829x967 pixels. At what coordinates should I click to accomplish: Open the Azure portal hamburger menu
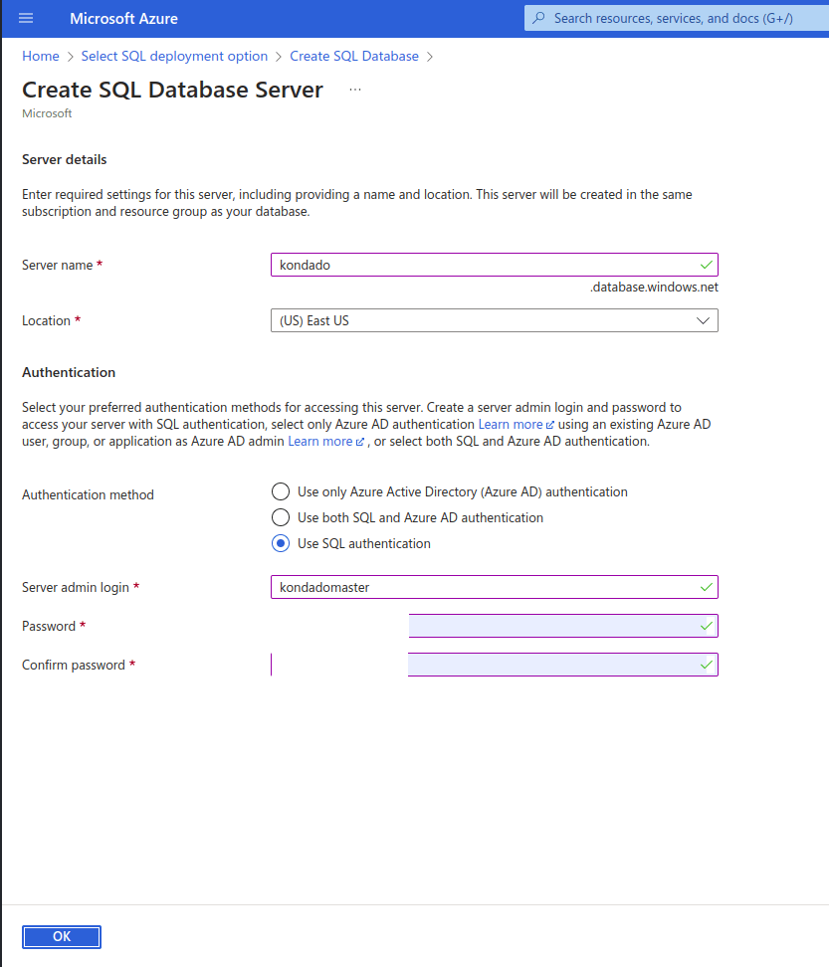coord(26,19)
